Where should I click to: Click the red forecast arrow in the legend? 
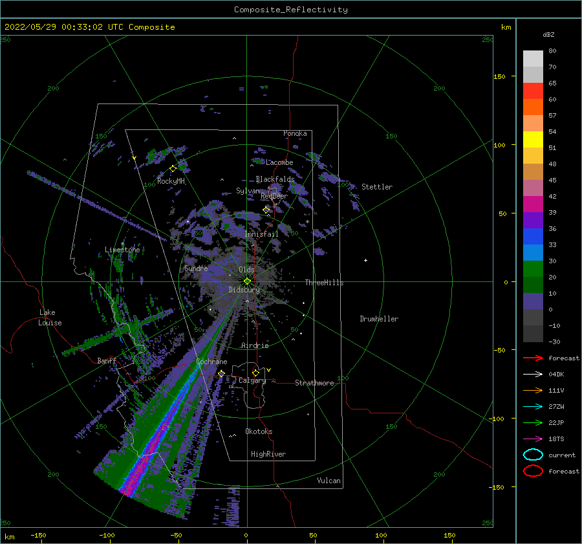[x=533, y=358]
